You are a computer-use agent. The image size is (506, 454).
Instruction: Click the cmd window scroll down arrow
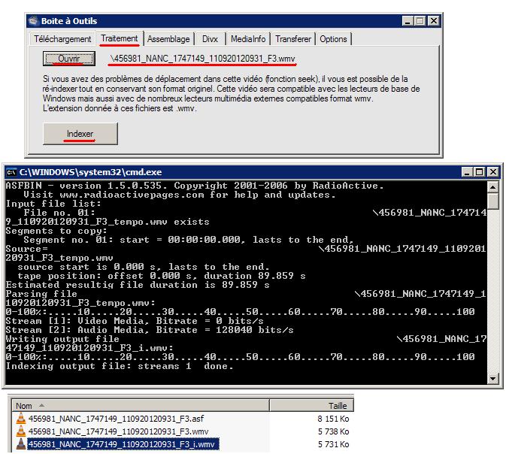[x=493, y=379]
